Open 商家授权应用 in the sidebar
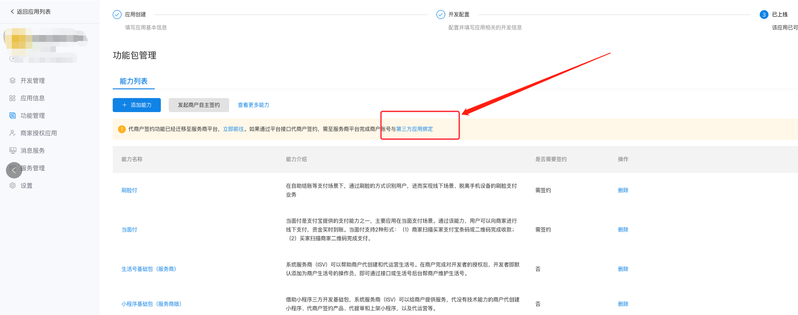This screenshot has height=315, width=798. click(39, 133)
